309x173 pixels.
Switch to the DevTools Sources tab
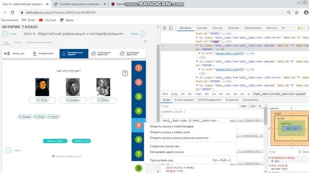click(217, 28)
